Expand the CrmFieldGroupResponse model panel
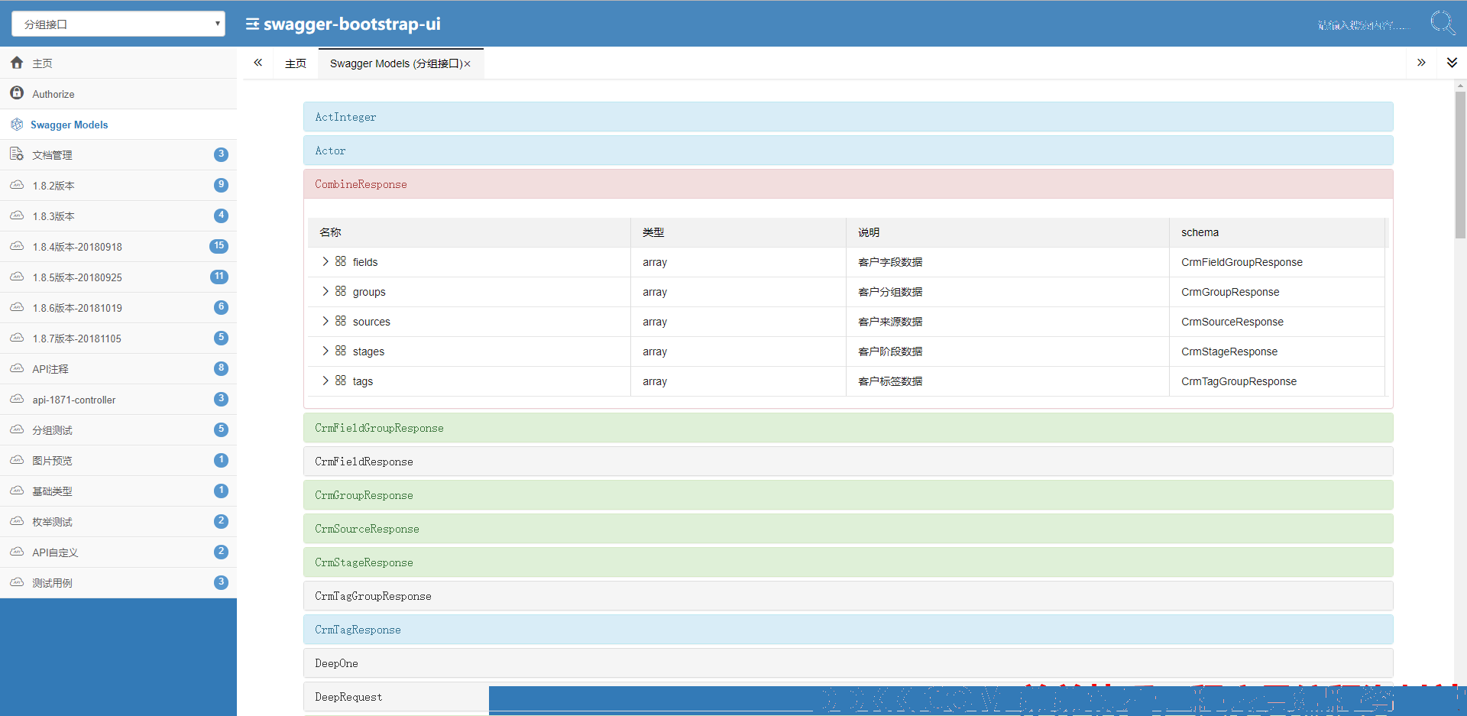 848,428
